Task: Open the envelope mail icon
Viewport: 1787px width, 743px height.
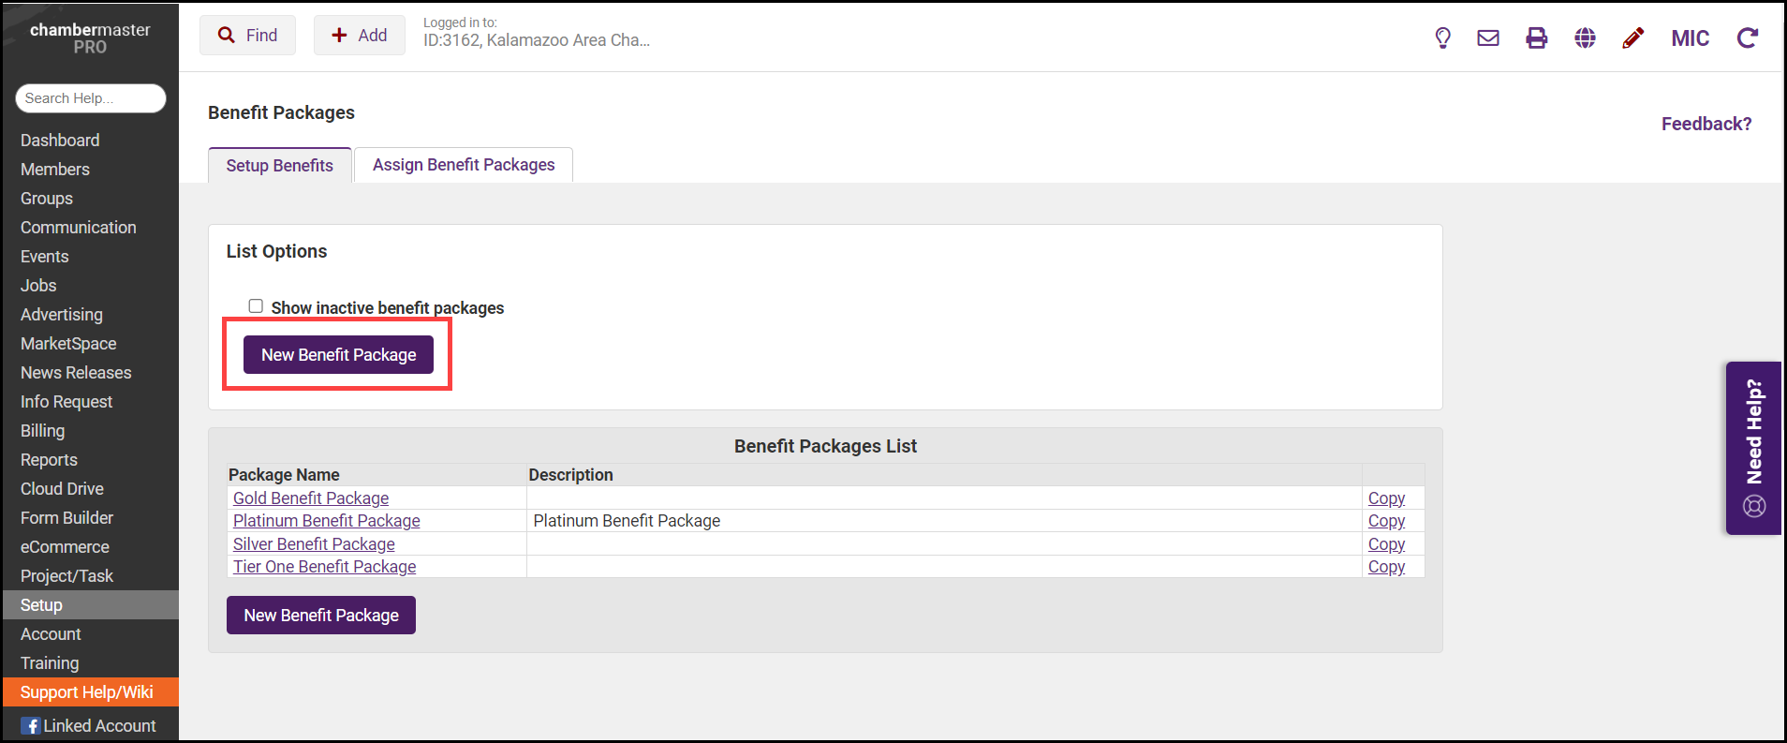Action: 1488,37
